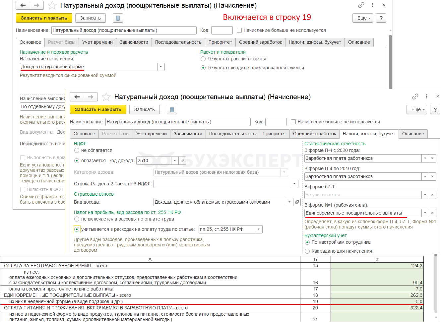Click Записать in the front window
Image resolution: width=441 pixels, height=322 pixels.
click(145, 109)
